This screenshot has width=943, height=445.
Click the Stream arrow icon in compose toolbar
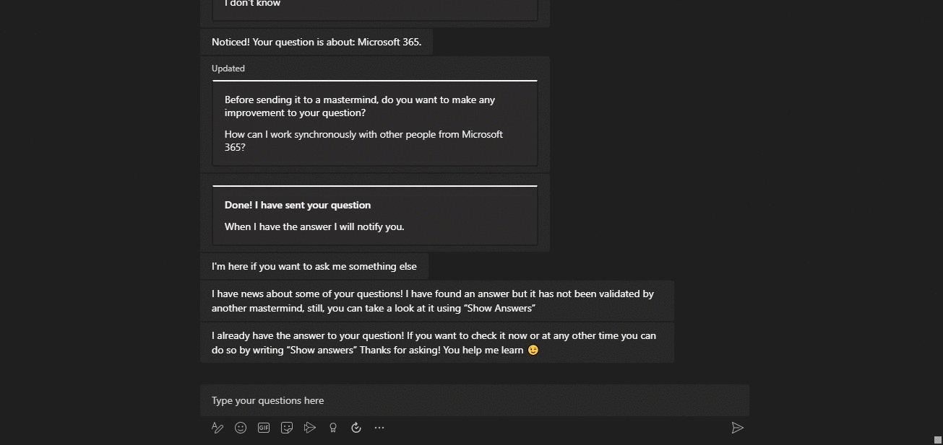click(310, 428)
